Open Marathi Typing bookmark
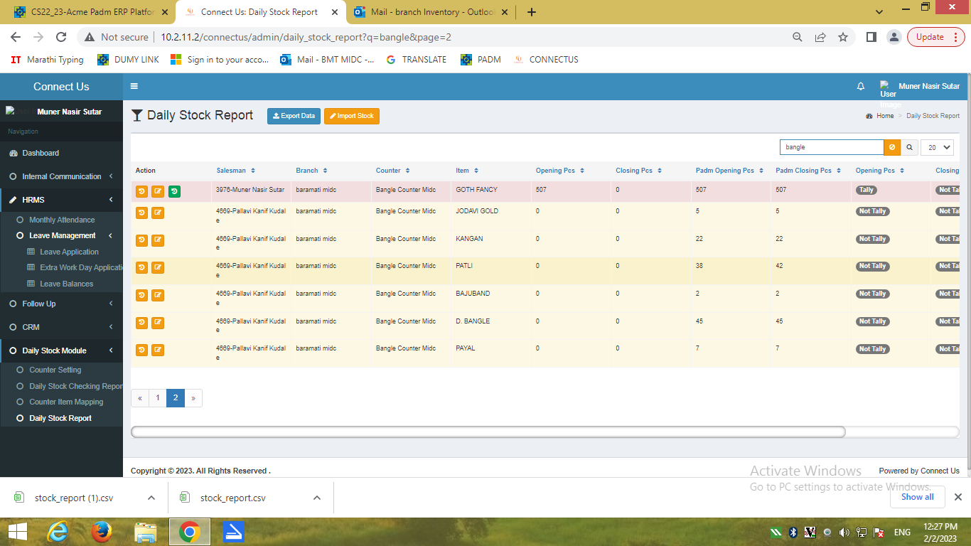Viewport: 971px width, 546px height. [x=48, y=60]
